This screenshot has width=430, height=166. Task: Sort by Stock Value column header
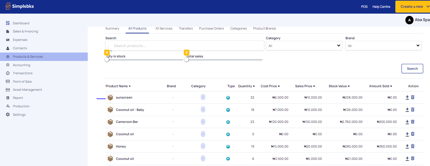(x=339, y=86)
